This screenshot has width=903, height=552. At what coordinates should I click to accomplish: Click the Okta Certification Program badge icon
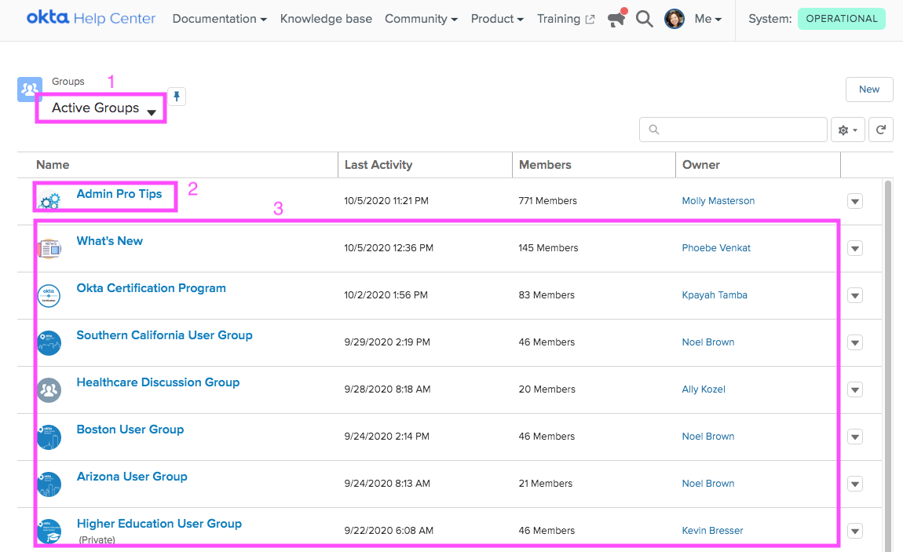click(x=49, y=296)
